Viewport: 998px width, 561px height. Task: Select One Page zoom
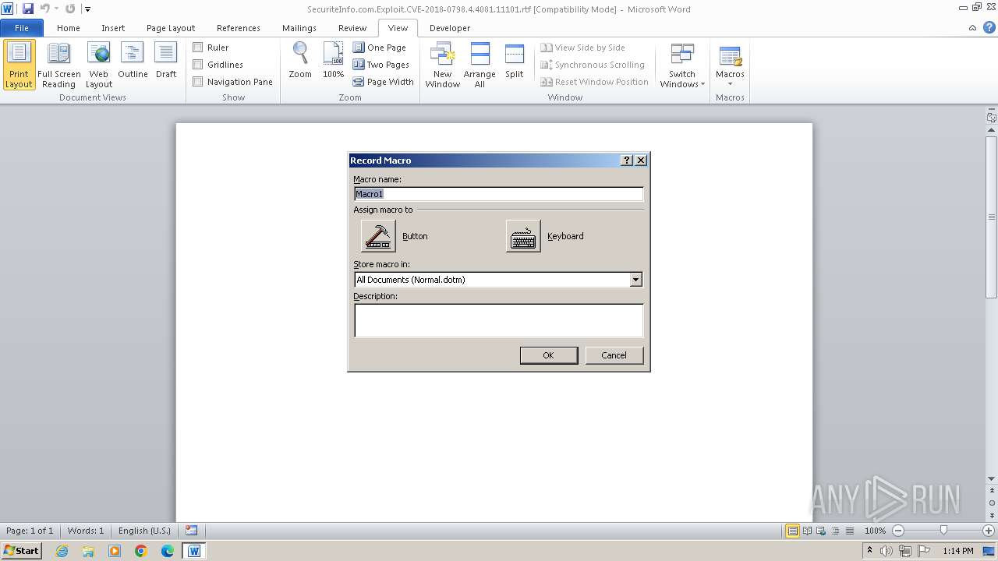pyautogui.click(x=380, y=48)
